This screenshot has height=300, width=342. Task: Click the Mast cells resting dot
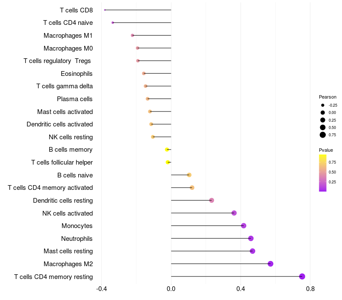pos(253,251)
